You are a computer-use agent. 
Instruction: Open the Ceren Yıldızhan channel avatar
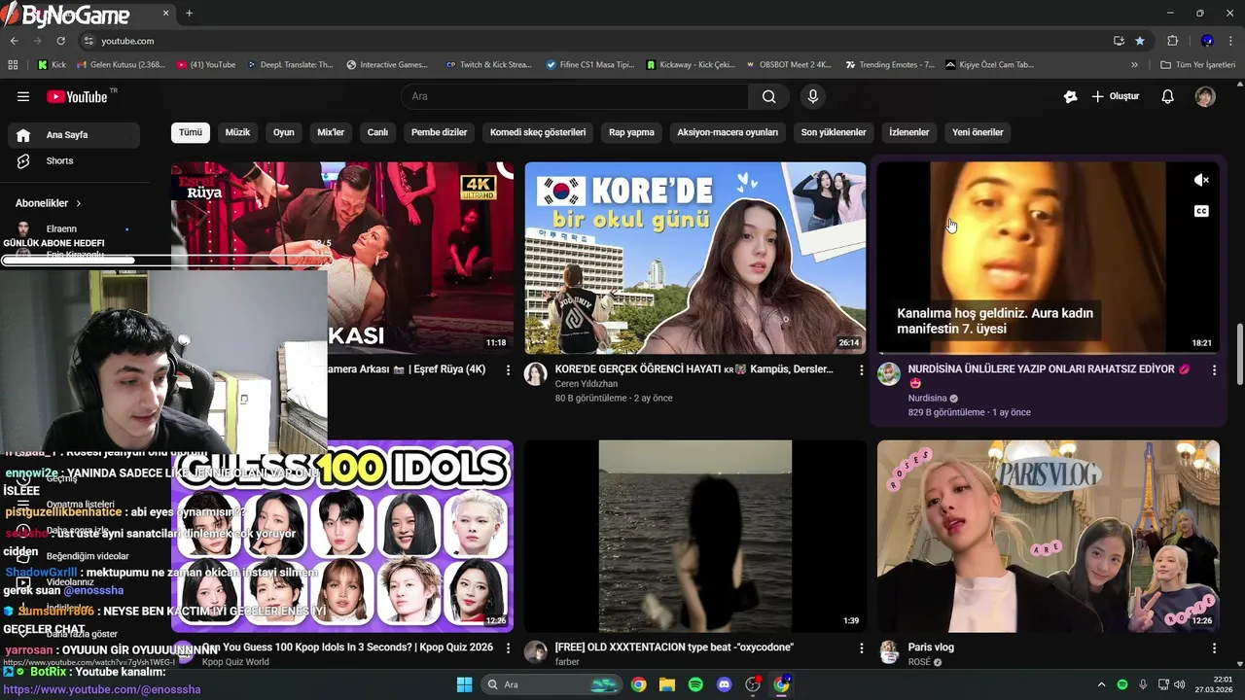click(x=536, y=374)
